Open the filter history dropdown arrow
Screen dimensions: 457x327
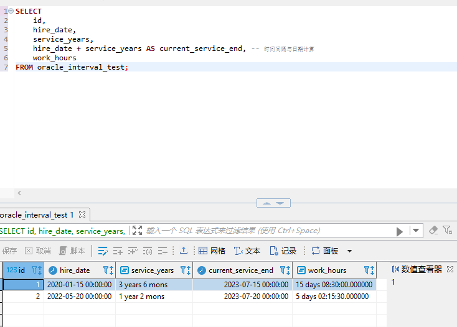[416, 231]
